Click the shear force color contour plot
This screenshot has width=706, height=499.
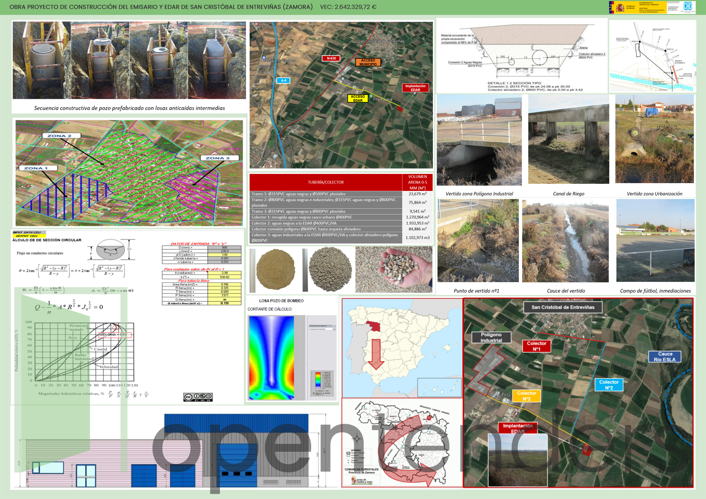271,358
